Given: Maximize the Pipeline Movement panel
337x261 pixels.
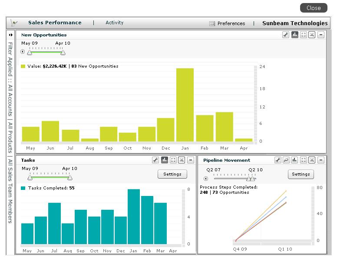Looking at the screenshot, I should [x=303, y=160].
